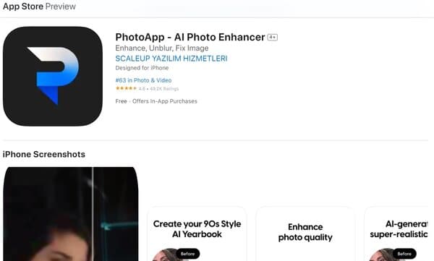Open the Enhance photo quality screenshot
The image size is (434, 261).
pyautogui.click(x=305, y=234)
